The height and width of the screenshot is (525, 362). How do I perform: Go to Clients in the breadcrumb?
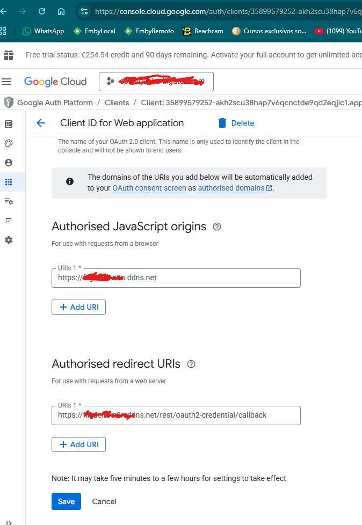click(117, 103)
